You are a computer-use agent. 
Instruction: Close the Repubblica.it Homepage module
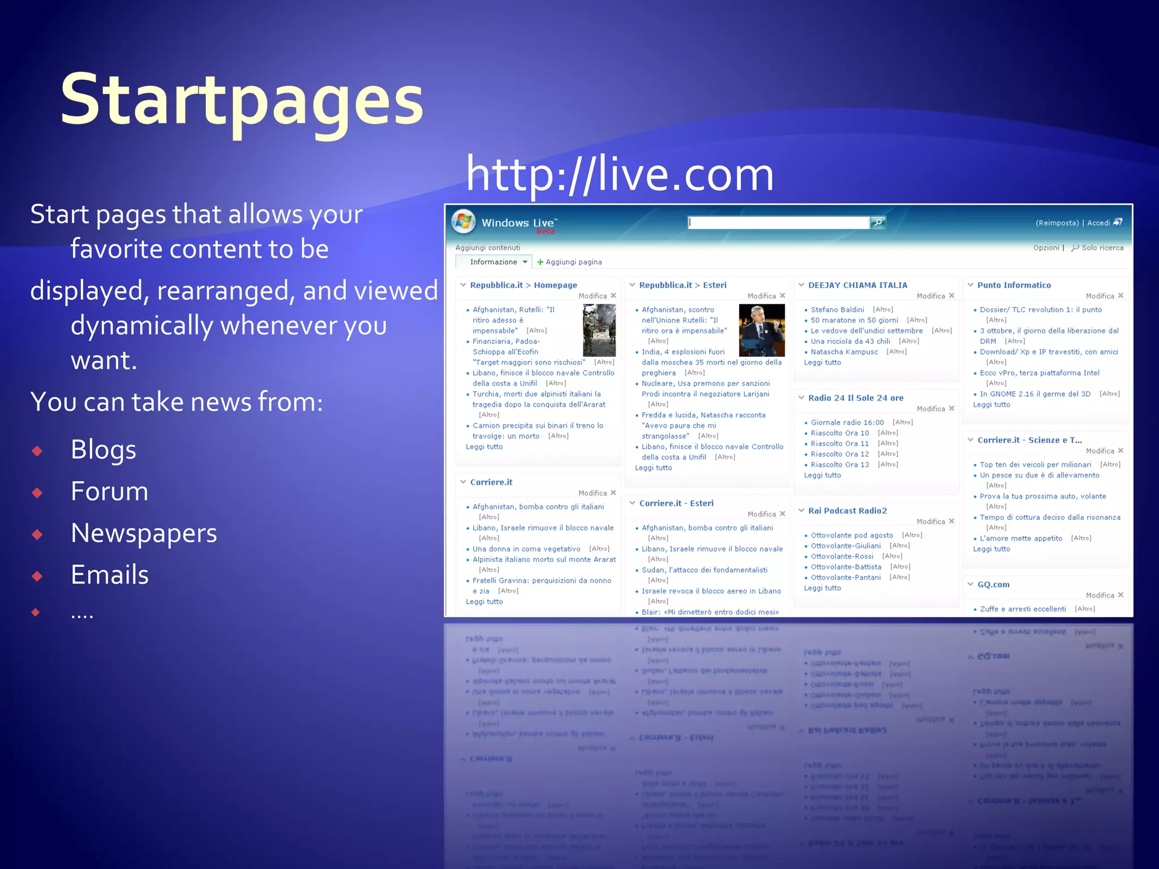point(613,295)
